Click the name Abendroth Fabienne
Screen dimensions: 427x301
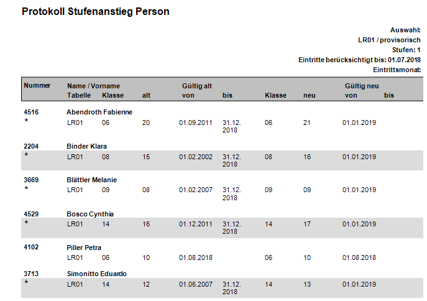tap(99, 112)
